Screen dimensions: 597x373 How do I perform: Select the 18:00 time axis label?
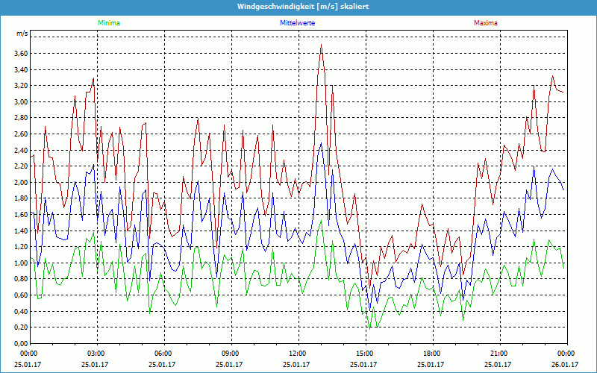[432, 354]
